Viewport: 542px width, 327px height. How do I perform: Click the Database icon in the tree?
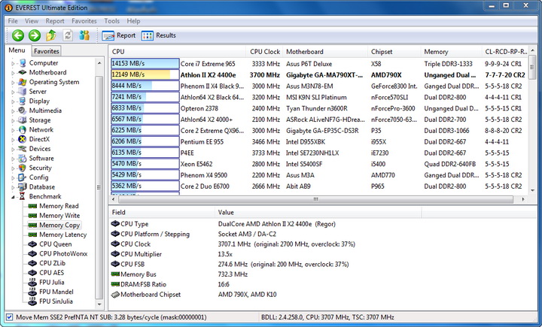click(x=23, y=187)
